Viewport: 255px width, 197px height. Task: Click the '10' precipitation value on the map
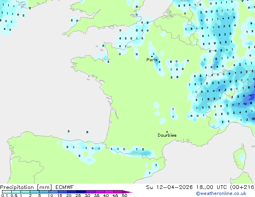click(x=250, y=95)
